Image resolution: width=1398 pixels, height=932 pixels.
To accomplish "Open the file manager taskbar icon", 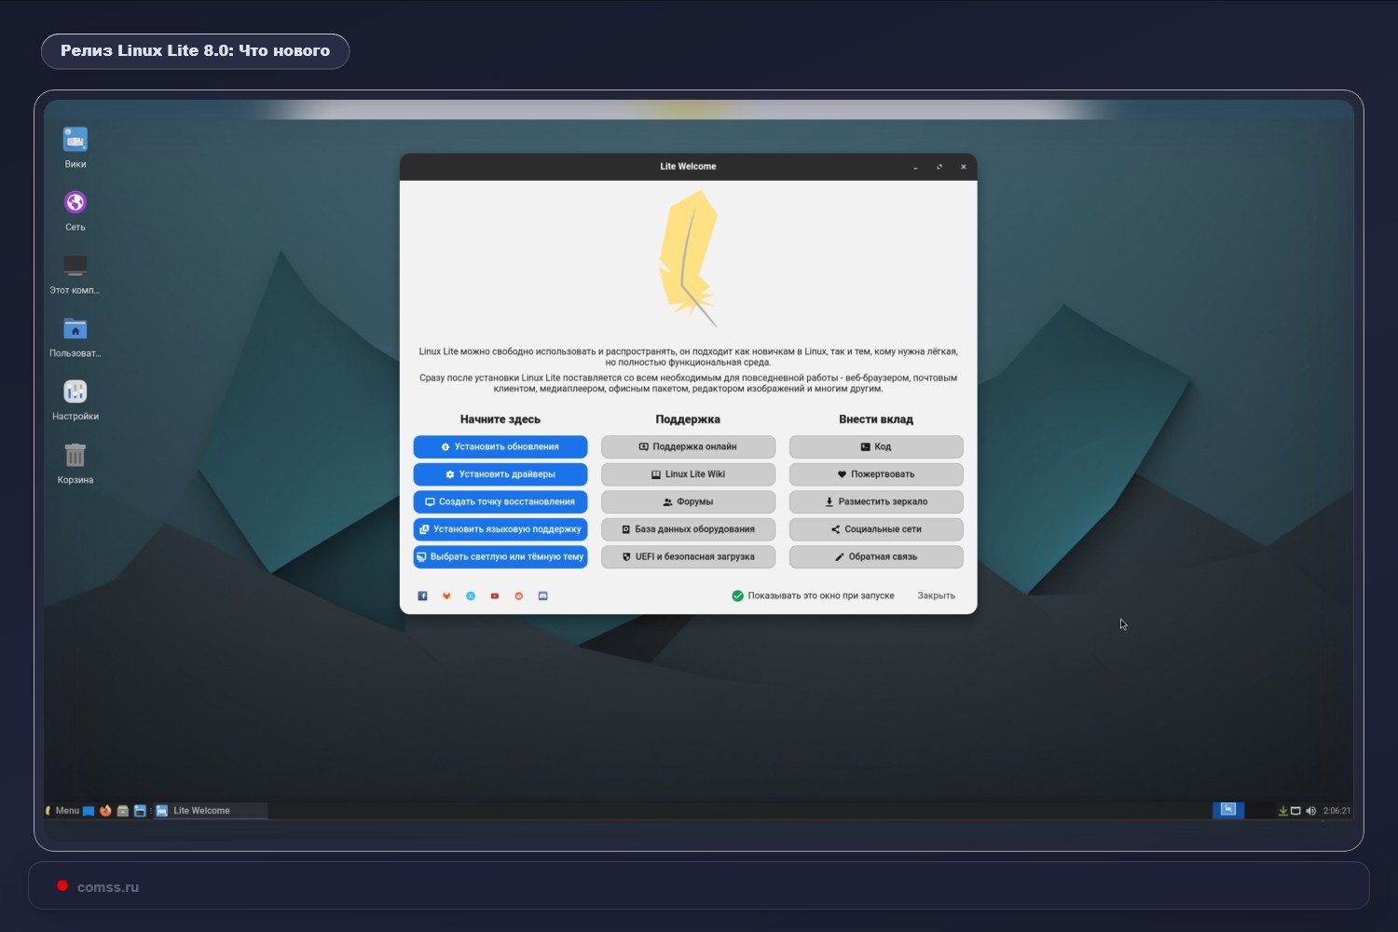I will [x=123, y=811].
